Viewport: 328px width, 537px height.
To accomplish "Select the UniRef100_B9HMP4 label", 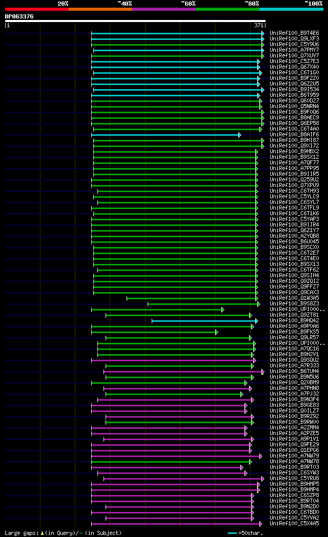I will click(x=294, y=490).
